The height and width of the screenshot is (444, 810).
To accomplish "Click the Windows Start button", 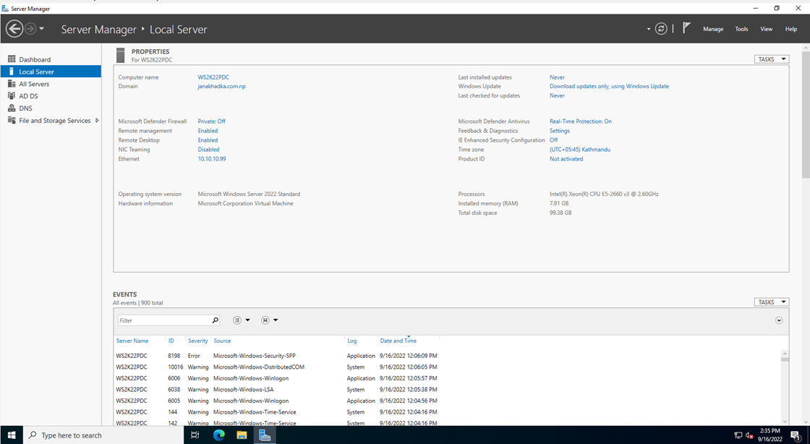I will (x=11, y=435).
